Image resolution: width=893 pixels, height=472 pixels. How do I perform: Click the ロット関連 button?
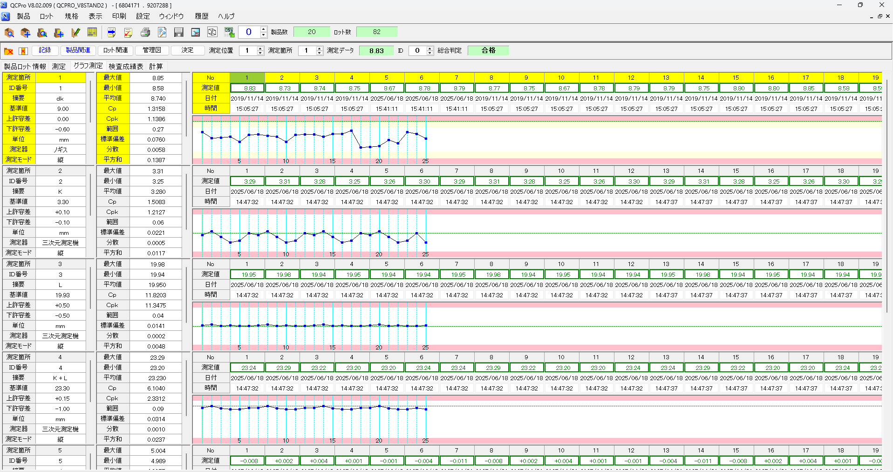pyautogui.click(x=116, y=50)
